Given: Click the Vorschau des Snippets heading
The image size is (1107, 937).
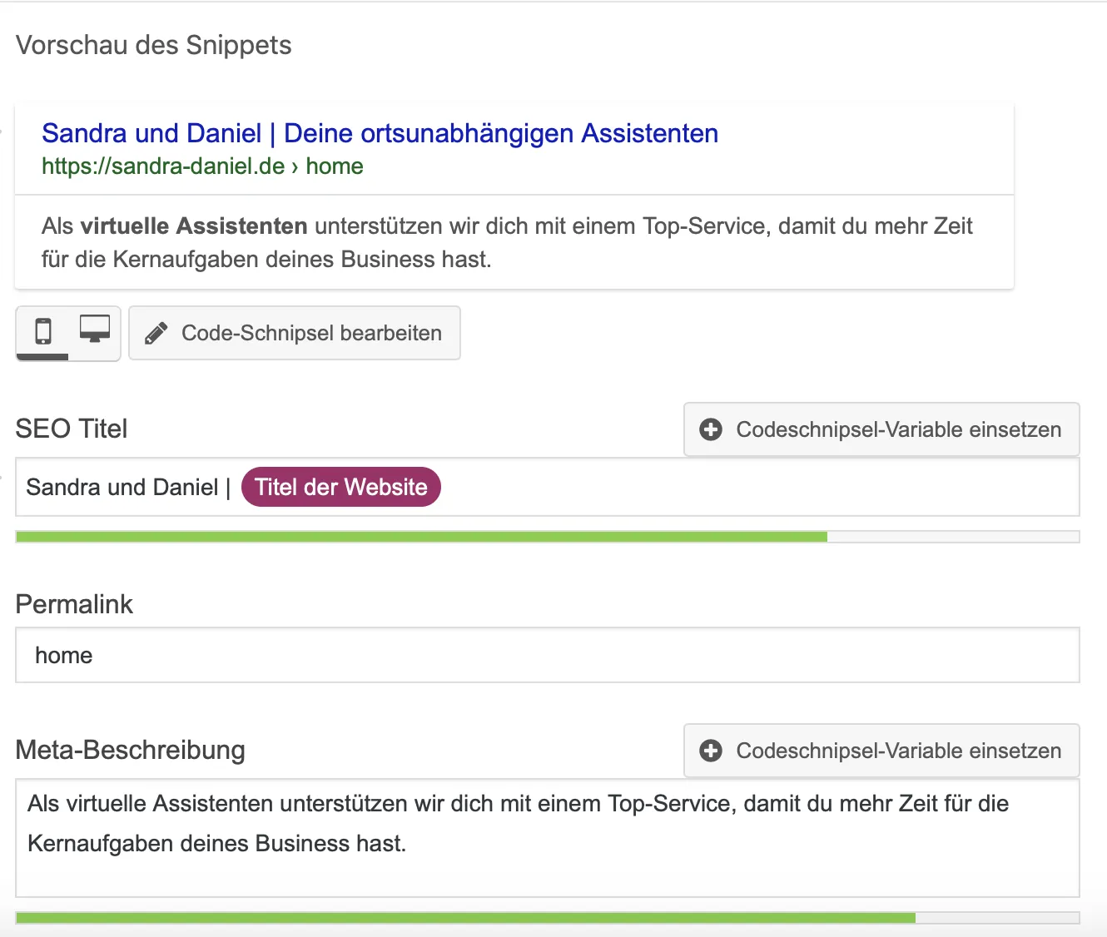Looking at the screenshot, I should coord(154,45).
